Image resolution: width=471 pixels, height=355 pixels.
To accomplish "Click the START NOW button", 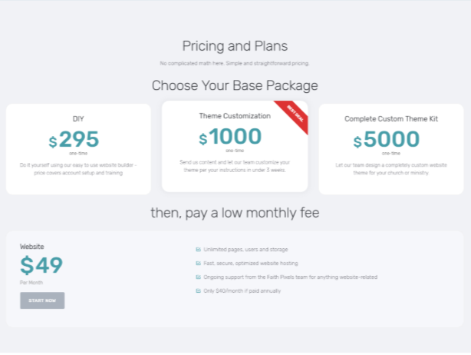I will pos(42,300).
